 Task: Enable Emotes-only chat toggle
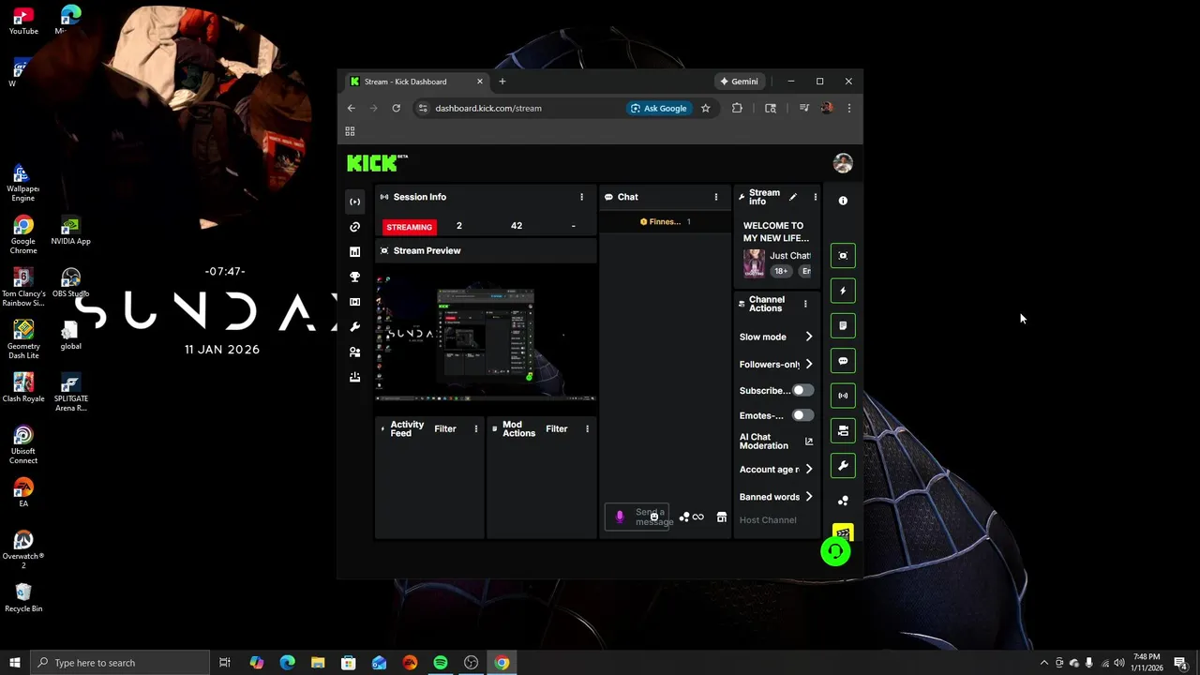click(x=802, y=415)
